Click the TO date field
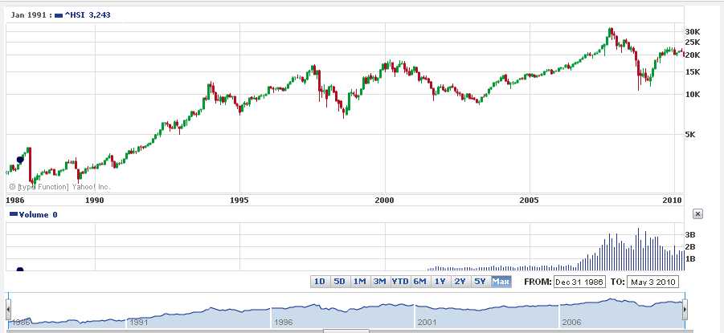This screenshot has width=724, height=333. pyautogui.click(x=655, y=282)
